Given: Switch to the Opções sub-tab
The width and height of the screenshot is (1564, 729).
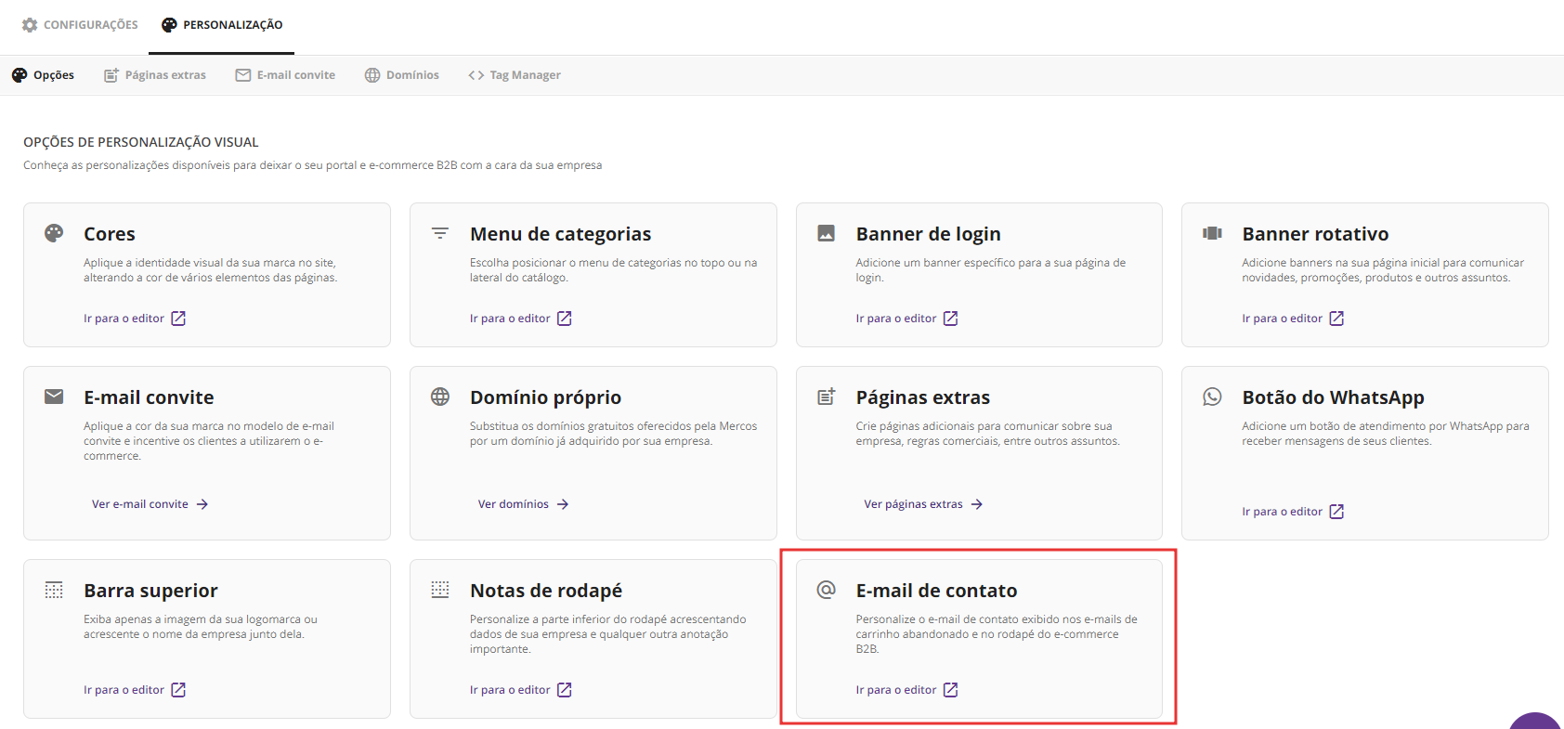Looking at the screenshot, I should 43,75.
